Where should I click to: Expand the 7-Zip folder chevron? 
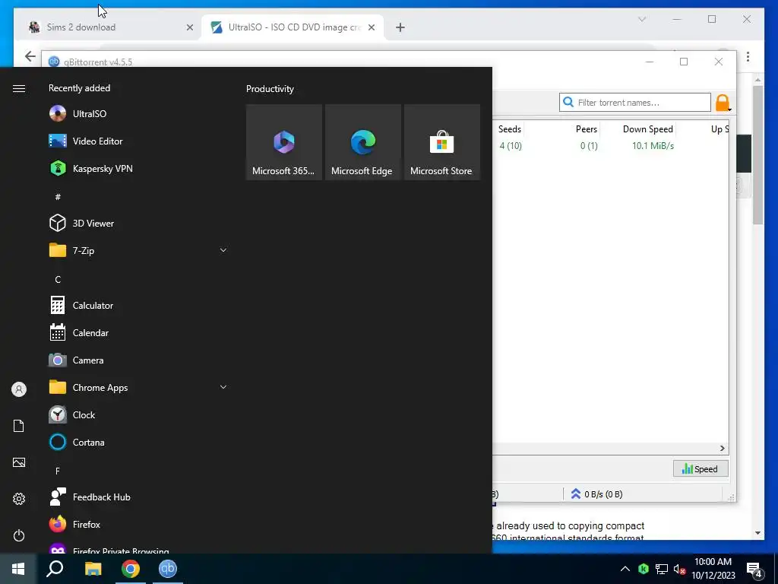tap(223, 250)
